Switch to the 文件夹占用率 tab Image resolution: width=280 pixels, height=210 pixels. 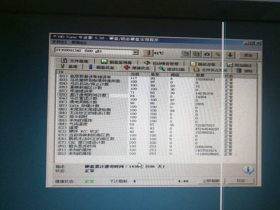click(210, 70)
